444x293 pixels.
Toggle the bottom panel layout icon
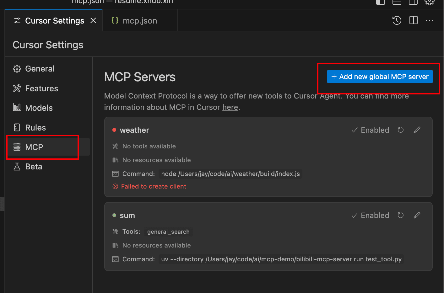(397, 2)
